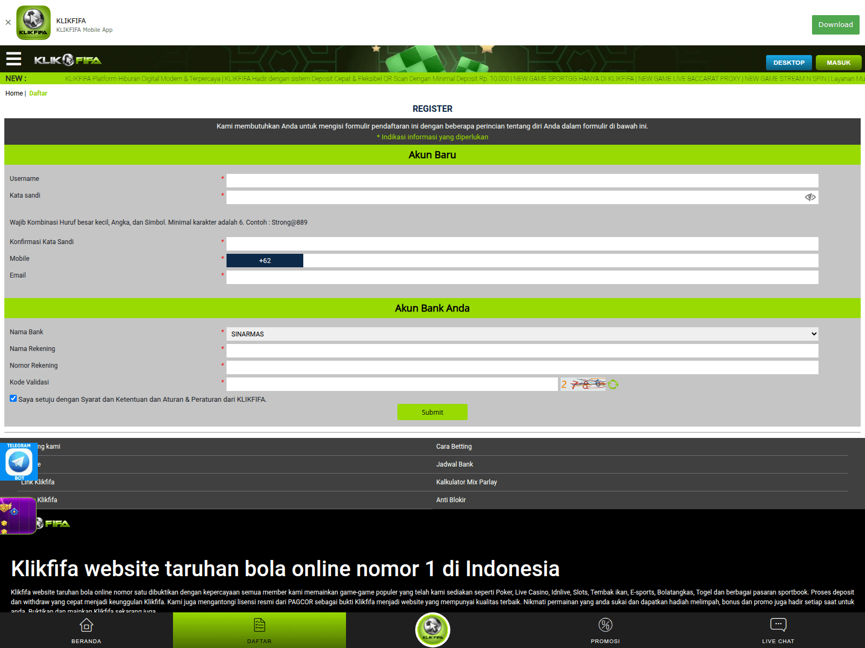Click the center KLIKFIFA ball logo

pyautogui.click(x=432, y=629)
